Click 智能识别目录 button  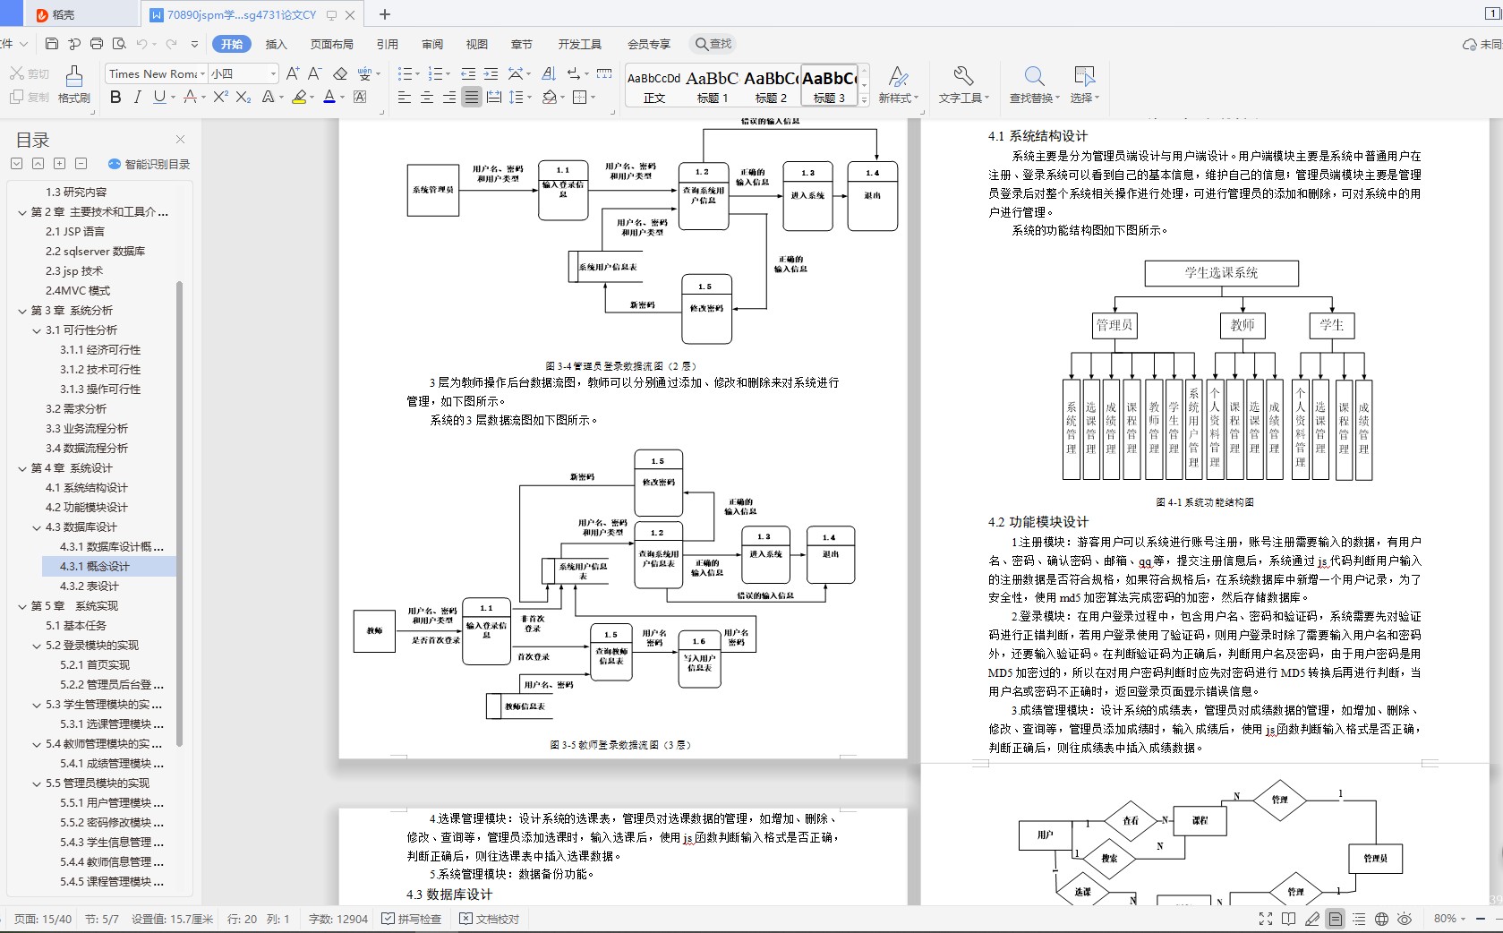[149, 164]
